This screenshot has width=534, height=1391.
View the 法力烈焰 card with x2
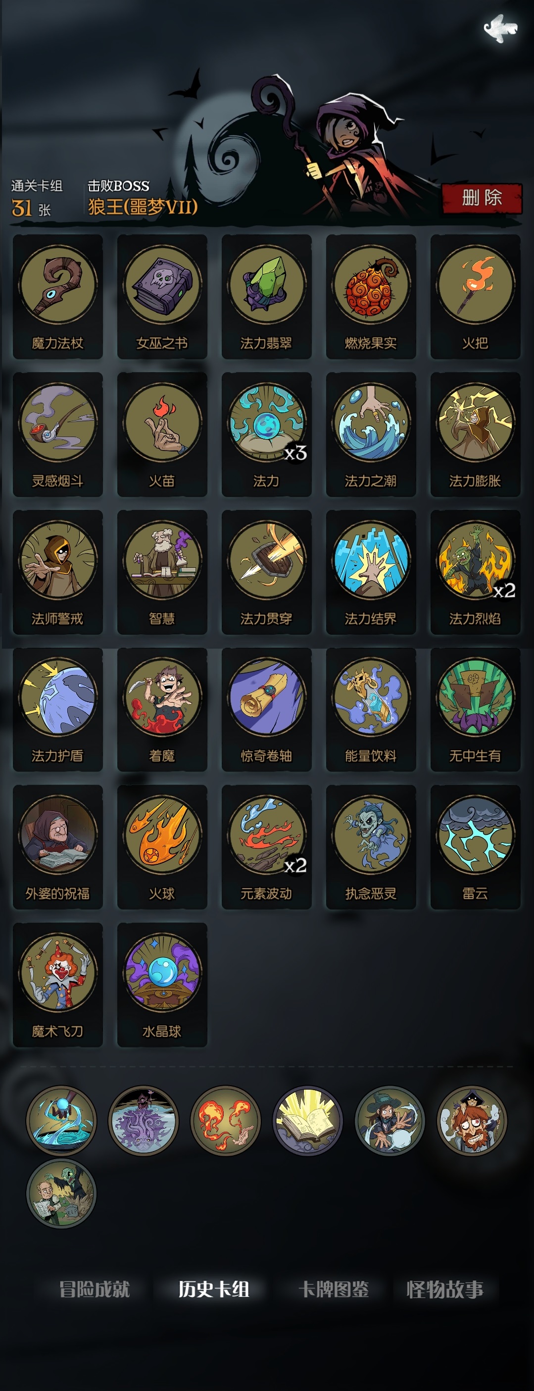(x=475, y=572)
